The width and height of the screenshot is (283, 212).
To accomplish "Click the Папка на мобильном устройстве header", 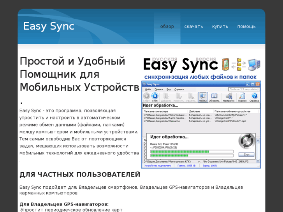I will tap(237, 112).
